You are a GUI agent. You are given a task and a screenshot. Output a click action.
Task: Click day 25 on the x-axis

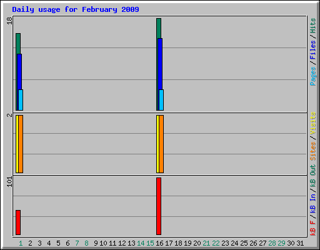click(244, 243)
